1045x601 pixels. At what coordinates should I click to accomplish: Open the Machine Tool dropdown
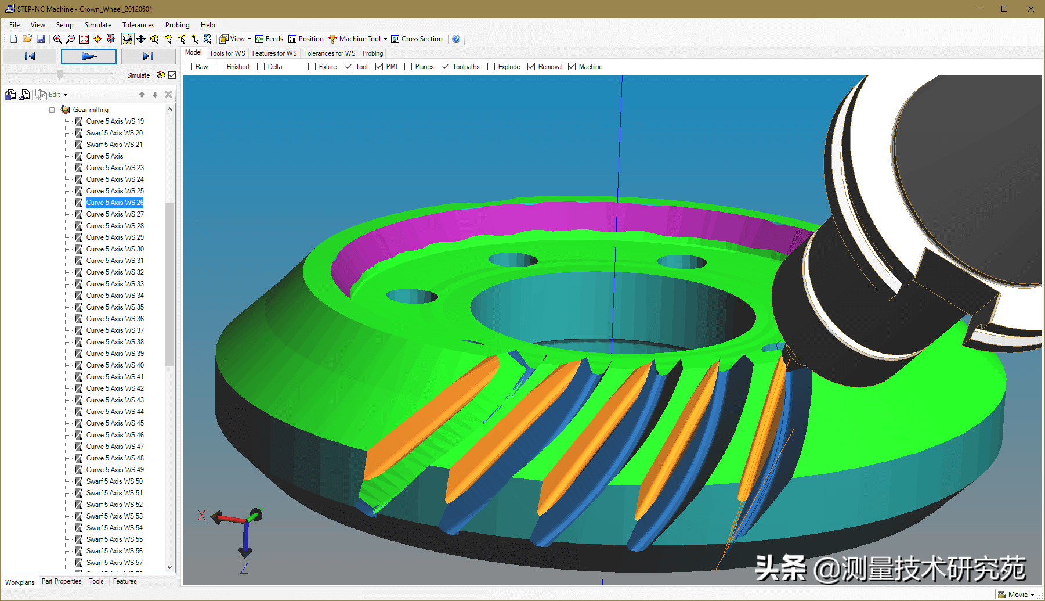point(357,39)
